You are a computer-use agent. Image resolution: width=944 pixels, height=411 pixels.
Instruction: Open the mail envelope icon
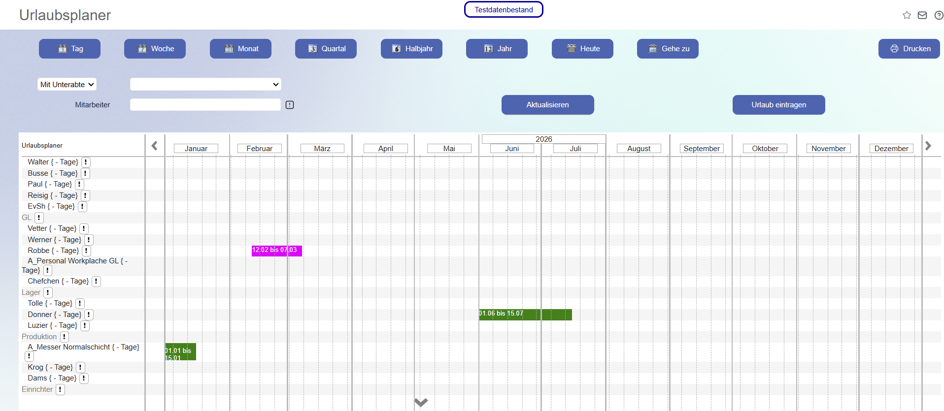tap(922, 15)
